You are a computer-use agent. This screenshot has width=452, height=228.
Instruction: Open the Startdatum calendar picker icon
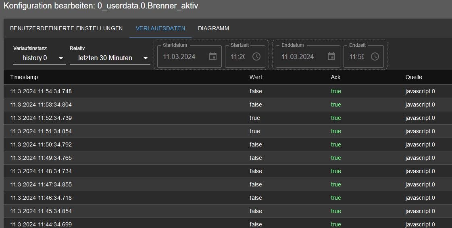213,56
